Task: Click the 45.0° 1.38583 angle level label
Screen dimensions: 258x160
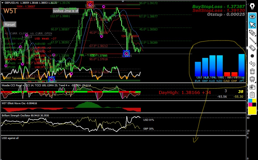Action: point(149,29)
